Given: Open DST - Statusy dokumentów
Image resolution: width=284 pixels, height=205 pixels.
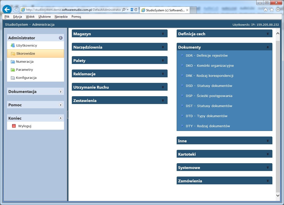Looking at the screenshot, I should click(209, 106).
